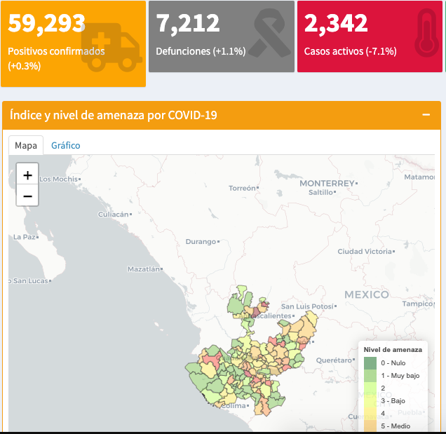This screenshot has width=446, height=434.
Task: Zoom out the map with minus button
Action: (27, 196)
